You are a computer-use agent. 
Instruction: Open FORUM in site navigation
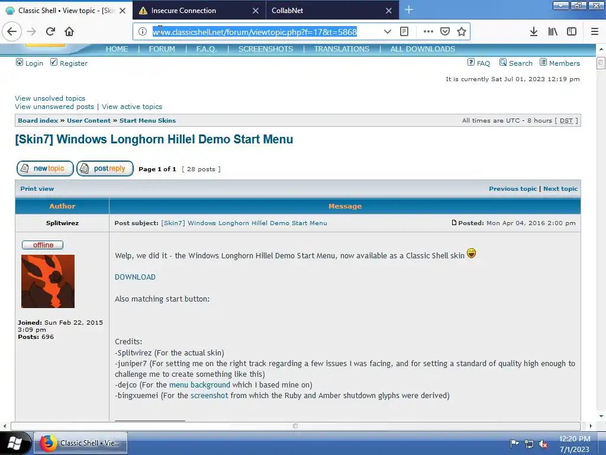[162, 49]
